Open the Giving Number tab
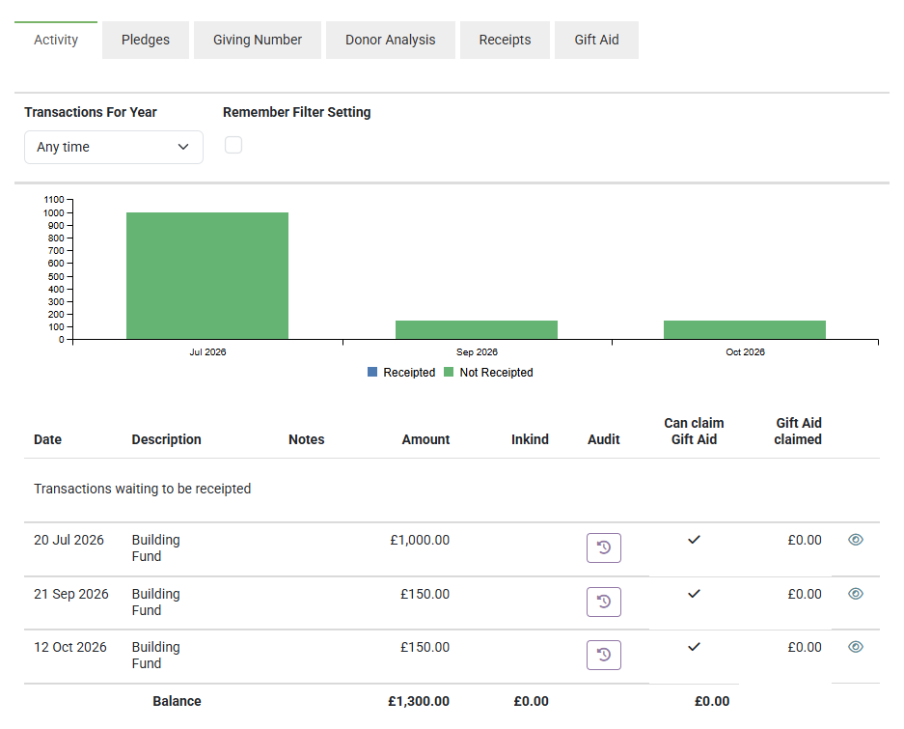This screenshot has height=729, width=904. point(258,40)
